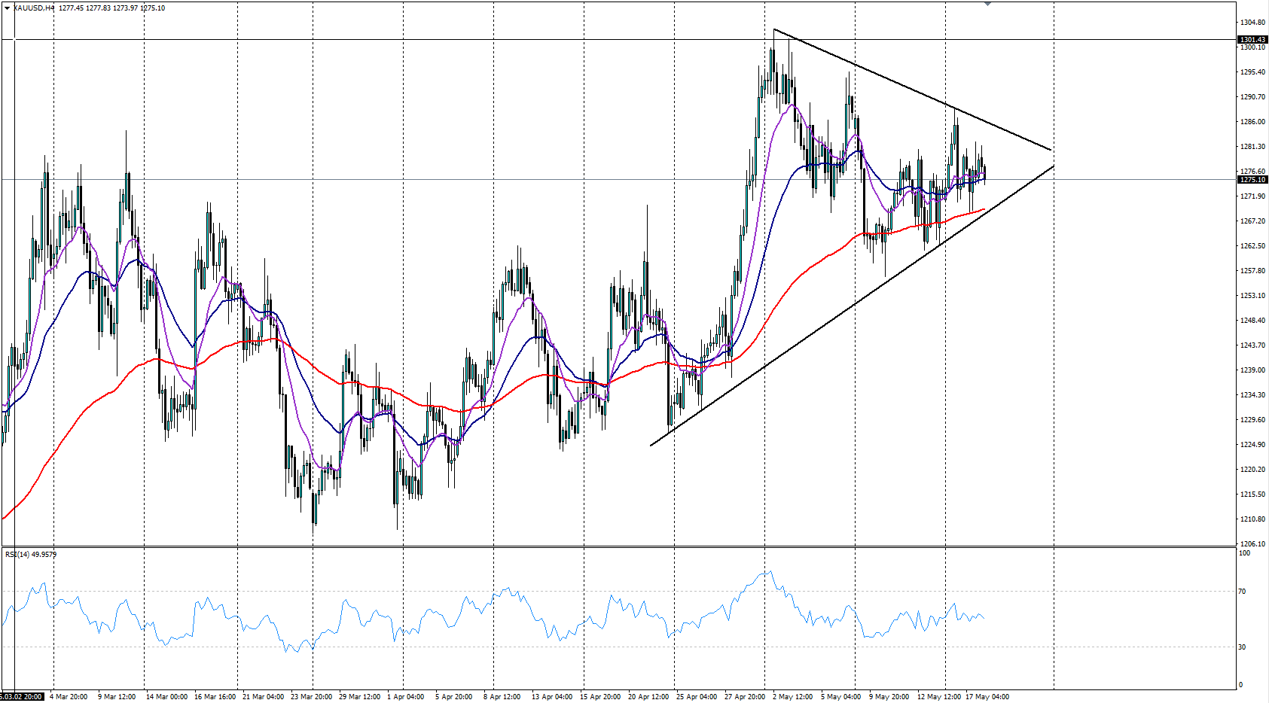Select the horizontal line at 1301.43
The image size is (1269, 703).
(x=618, y=39)
